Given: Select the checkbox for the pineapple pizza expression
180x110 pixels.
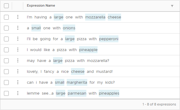Looking at the screenshot, I should [6, 50].
